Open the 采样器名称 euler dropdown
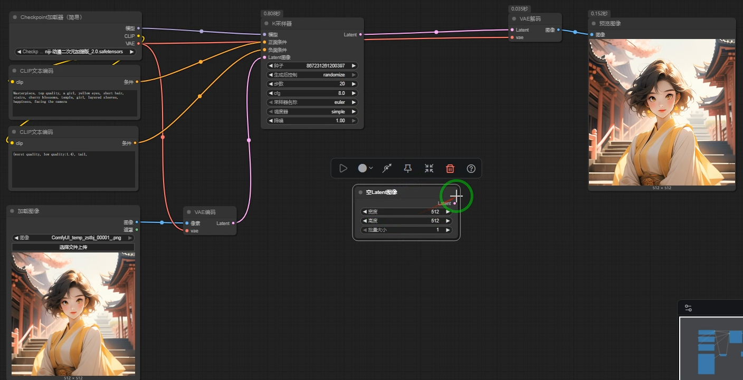Image resolution: width=743 pixels, height=380 pixels. pos(312,102)
